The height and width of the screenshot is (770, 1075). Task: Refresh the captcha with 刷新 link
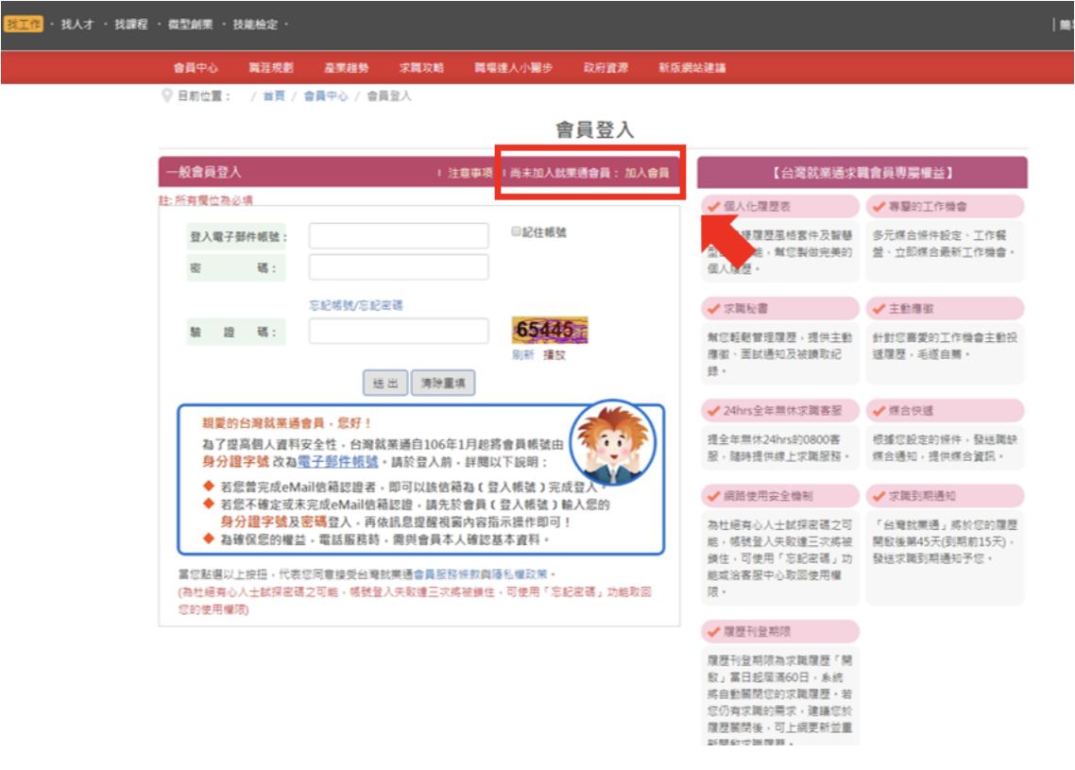(x=523, y=355)
